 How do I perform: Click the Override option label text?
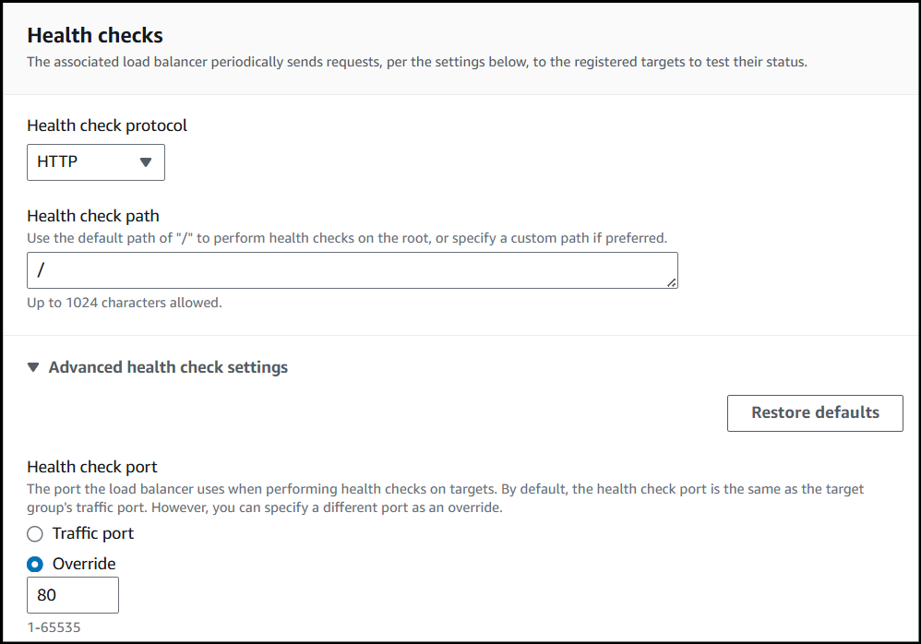(x=84, y=564)
